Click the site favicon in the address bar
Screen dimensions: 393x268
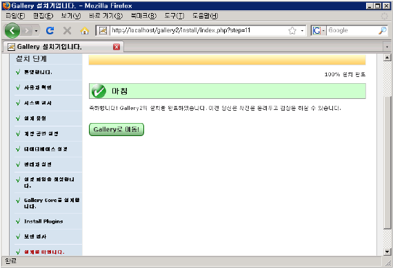tap(103, 31)
